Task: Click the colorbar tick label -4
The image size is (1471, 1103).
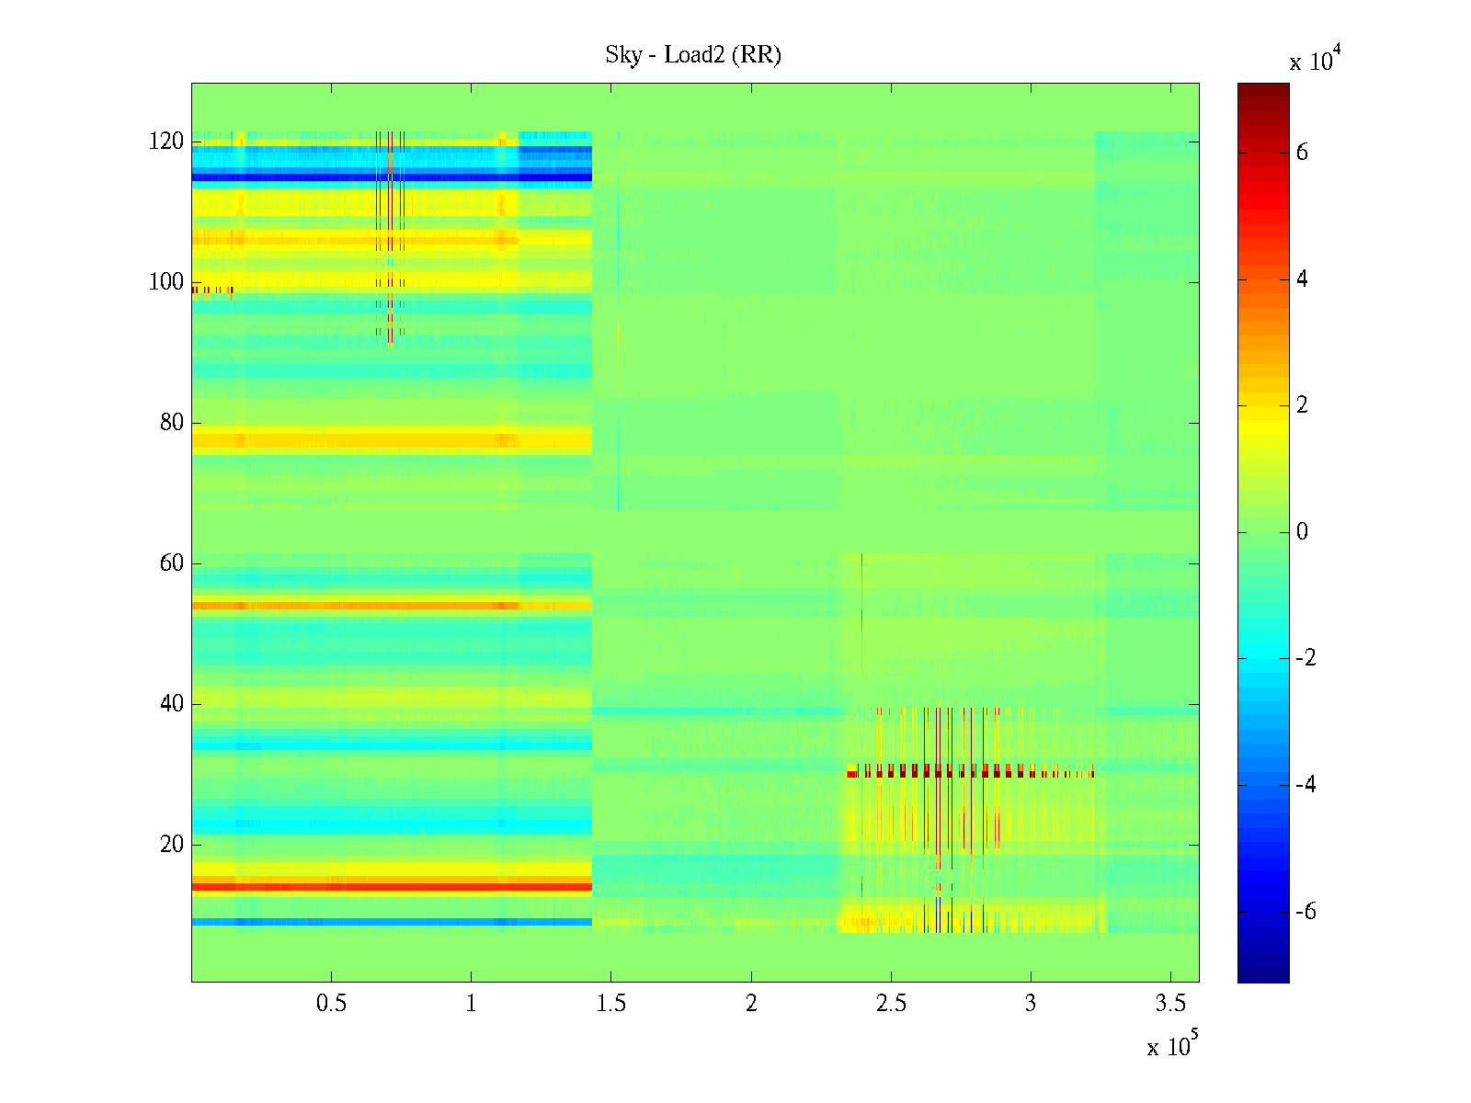Action: coord(1305,785)
